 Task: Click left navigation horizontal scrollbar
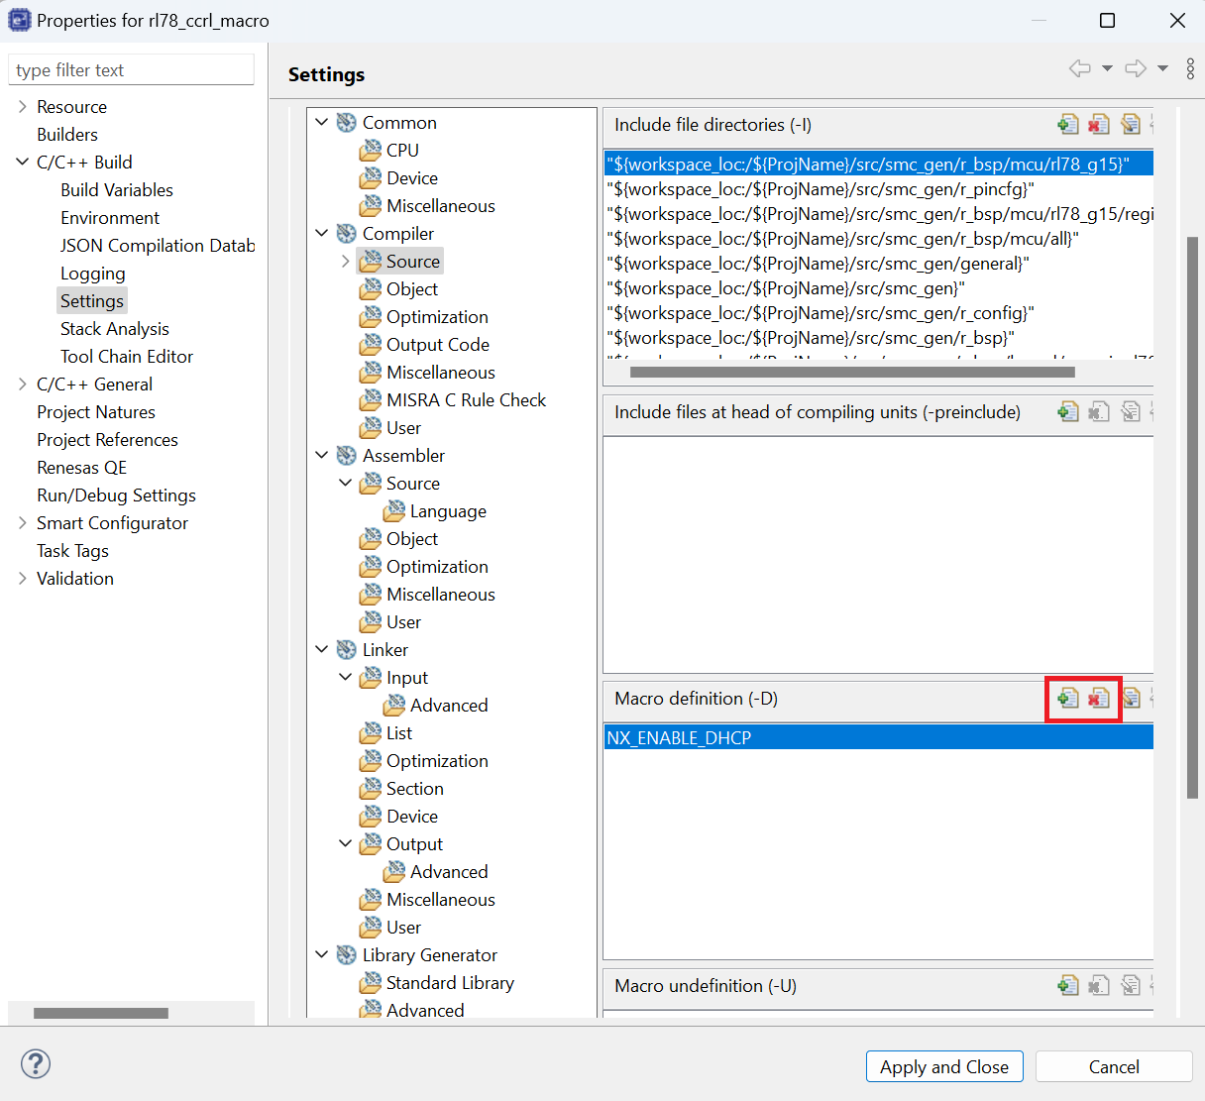[x=101, y=1013]
